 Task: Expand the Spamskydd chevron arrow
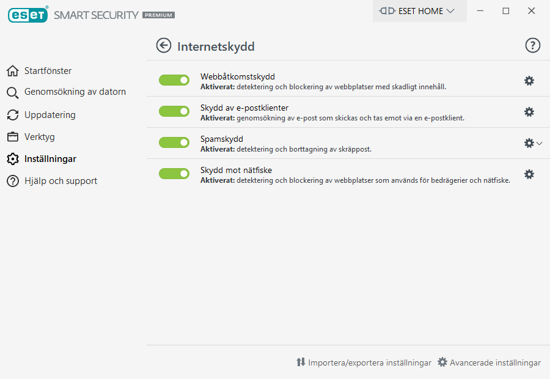tap(539, 143)
